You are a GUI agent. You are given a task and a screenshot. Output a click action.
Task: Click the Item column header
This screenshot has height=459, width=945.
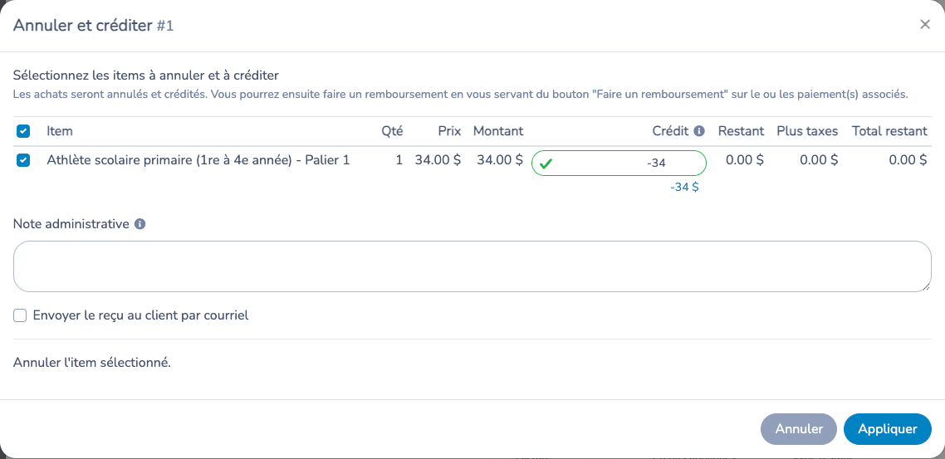click(x=60, y=130)
